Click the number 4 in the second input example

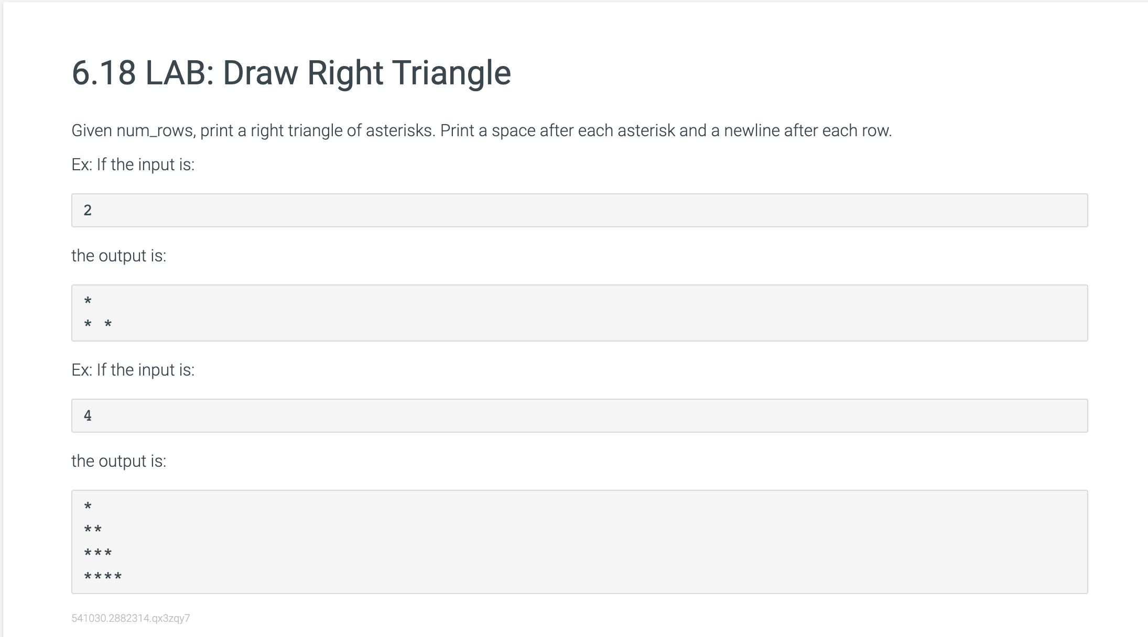point(88,415)
